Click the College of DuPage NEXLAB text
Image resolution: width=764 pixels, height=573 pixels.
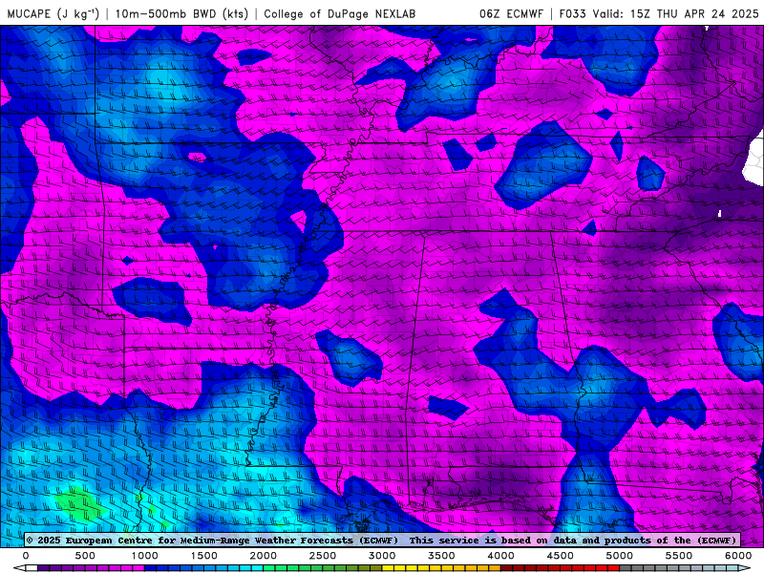pyautogui.click(x=340, y=13)
